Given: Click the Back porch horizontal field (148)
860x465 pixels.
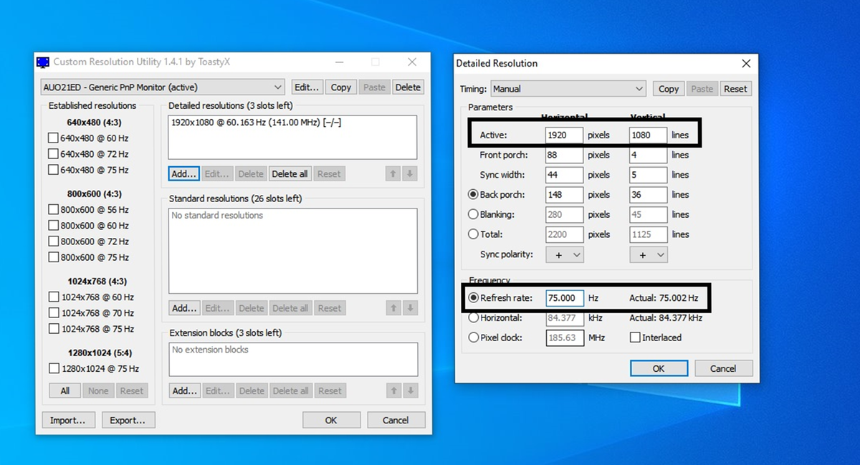Looking at the screenshot, I should tap(565, 194).
